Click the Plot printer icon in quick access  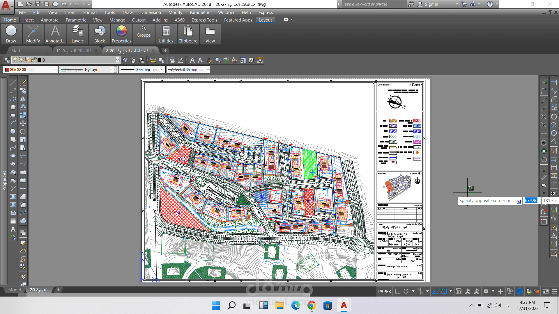(x=55, y=4)
